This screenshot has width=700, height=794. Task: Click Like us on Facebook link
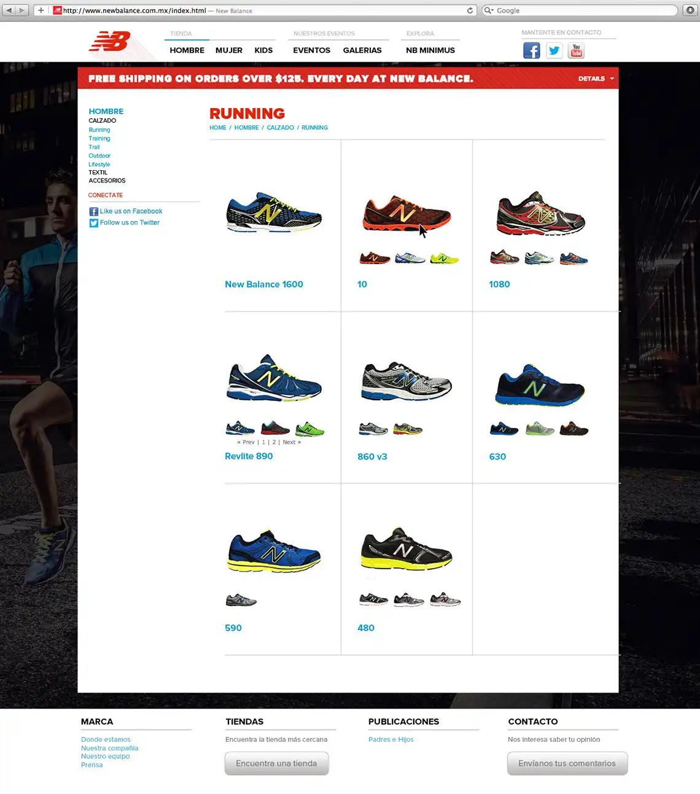(x=131, y=211)
